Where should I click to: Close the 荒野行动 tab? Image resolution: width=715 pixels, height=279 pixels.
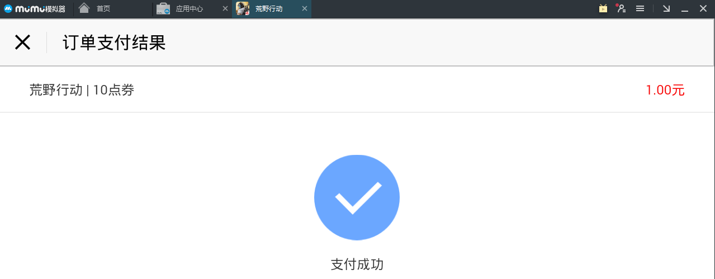tap(304, 8)
